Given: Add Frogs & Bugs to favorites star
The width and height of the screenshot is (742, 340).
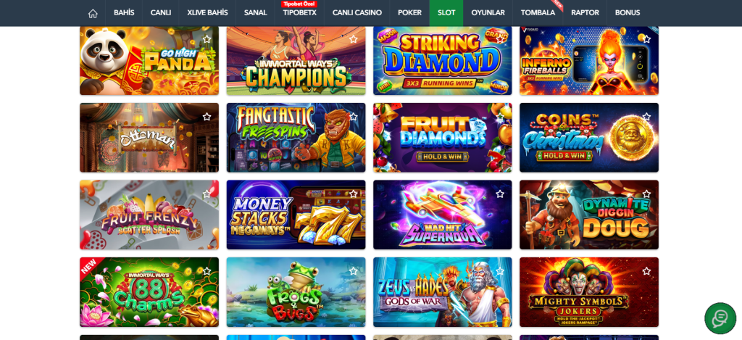Looking at the screenshot, I should [353, 271].
